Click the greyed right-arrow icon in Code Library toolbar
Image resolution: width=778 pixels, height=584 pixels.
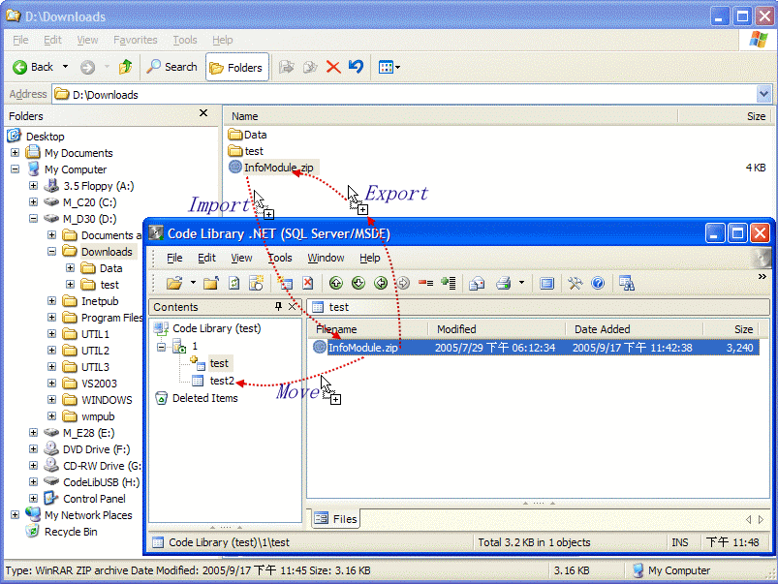[403, 284]
